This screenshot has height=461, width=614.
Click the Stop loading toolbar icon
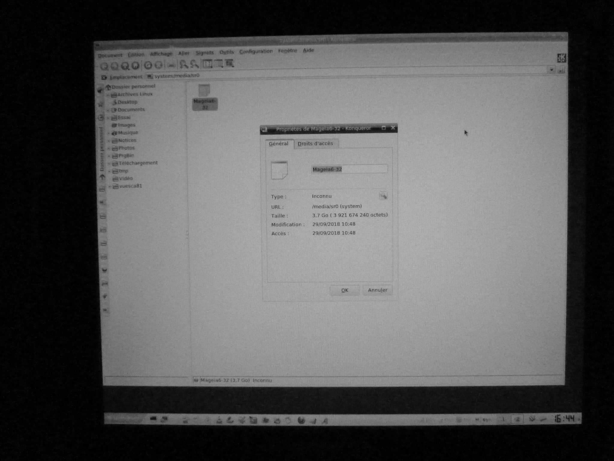pos(159,65)
